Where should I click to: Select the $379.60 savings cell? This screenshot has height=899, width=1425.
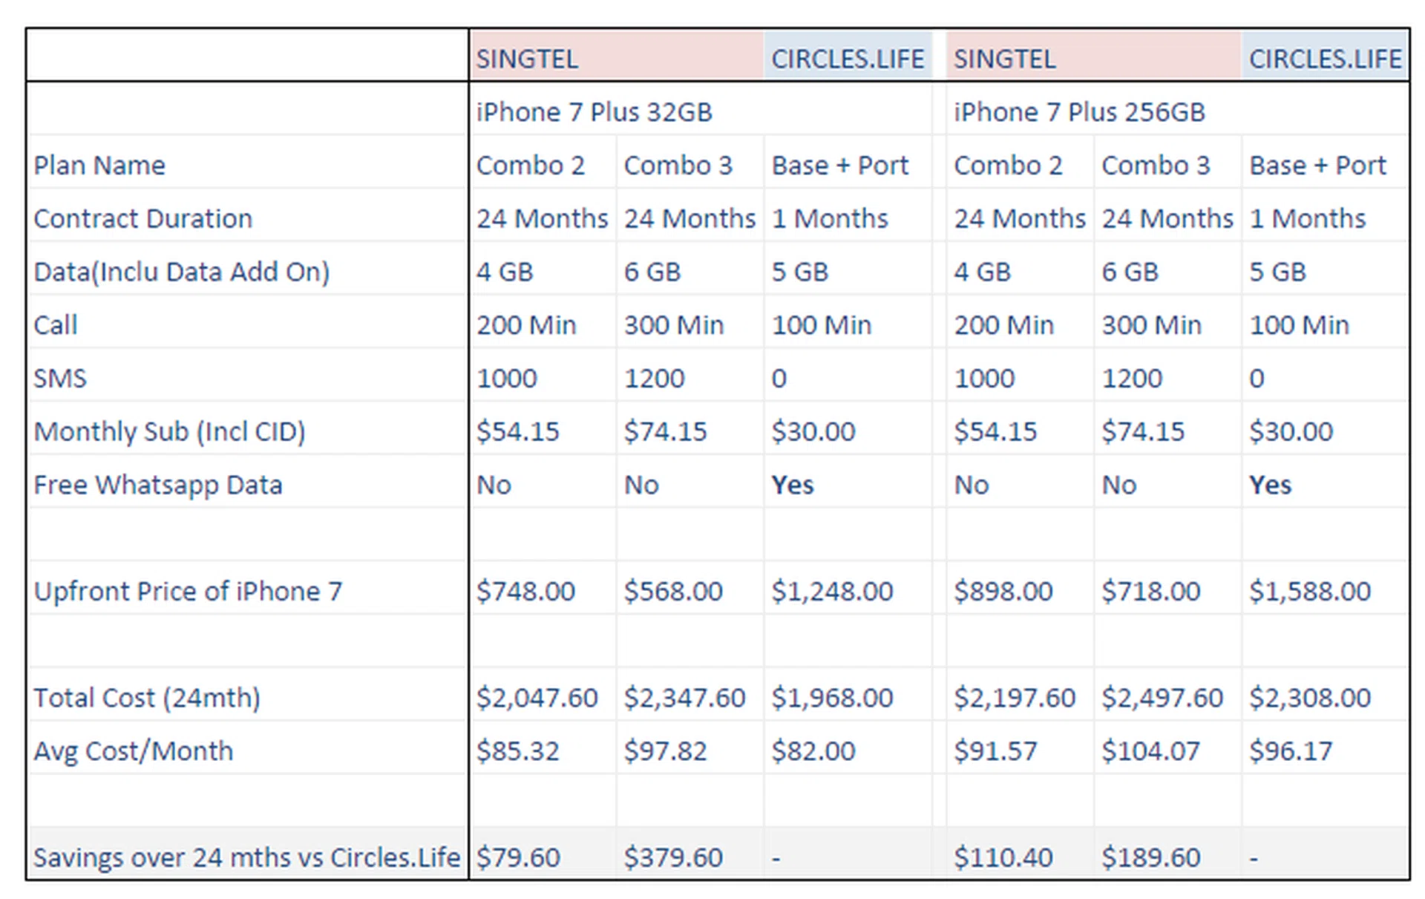[673, 857]
